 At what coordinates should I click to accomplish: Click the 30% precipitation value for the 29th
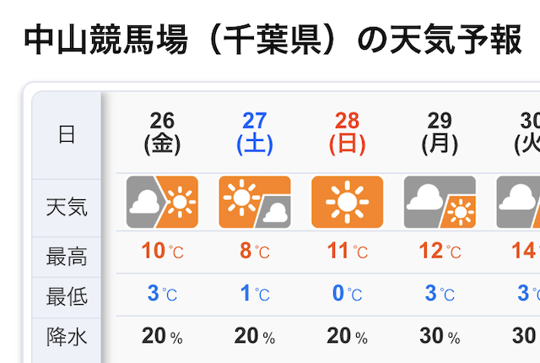440,336
